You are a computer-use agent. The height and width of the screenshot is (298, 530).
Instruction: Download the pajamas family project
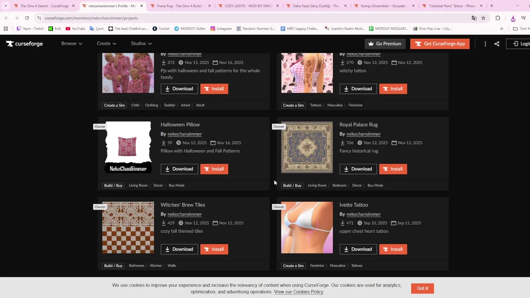(179, 89)
